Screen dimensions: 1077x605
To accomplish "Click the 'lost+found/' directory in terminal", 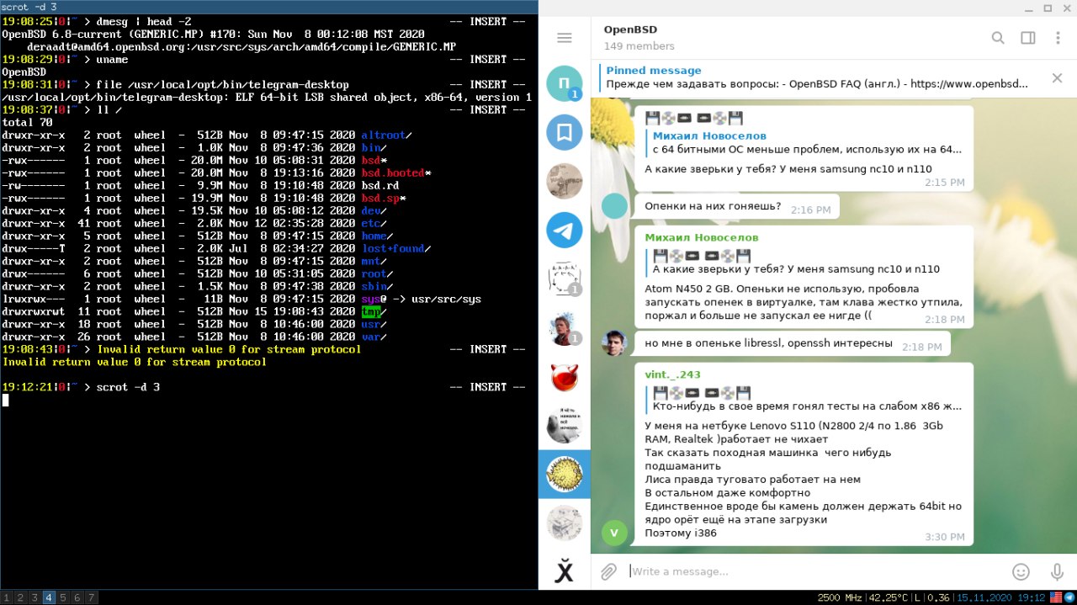I will coord(395,248).
